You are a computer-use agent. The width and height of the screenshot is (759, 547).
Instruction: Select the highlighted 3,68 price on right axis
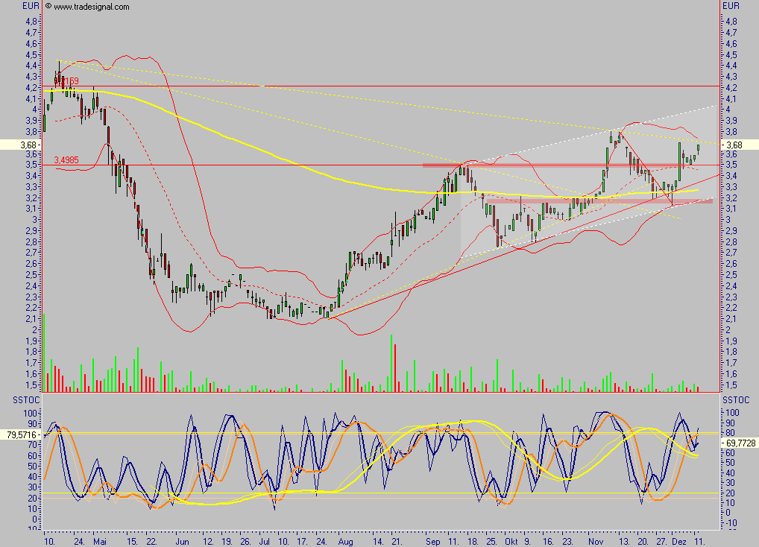tap(734, 145)
